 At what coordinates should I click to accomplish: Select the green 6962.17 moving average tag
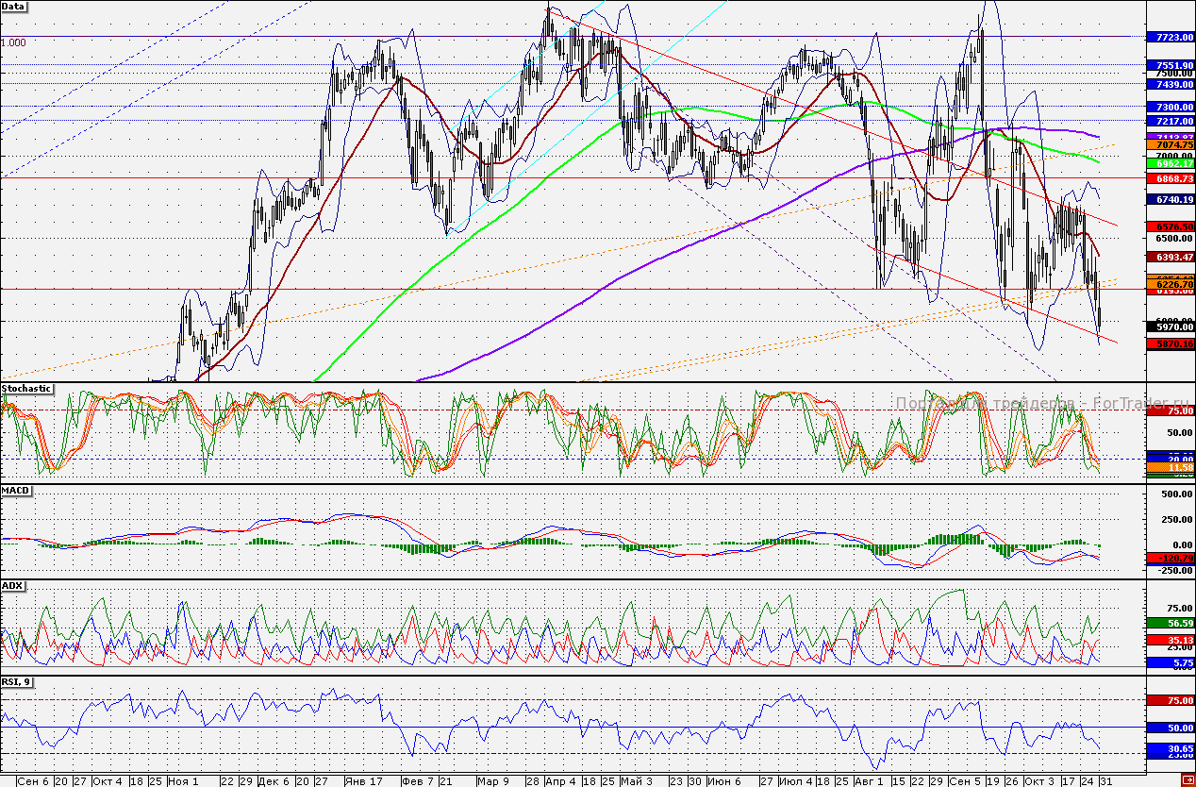pos(1170,163)
